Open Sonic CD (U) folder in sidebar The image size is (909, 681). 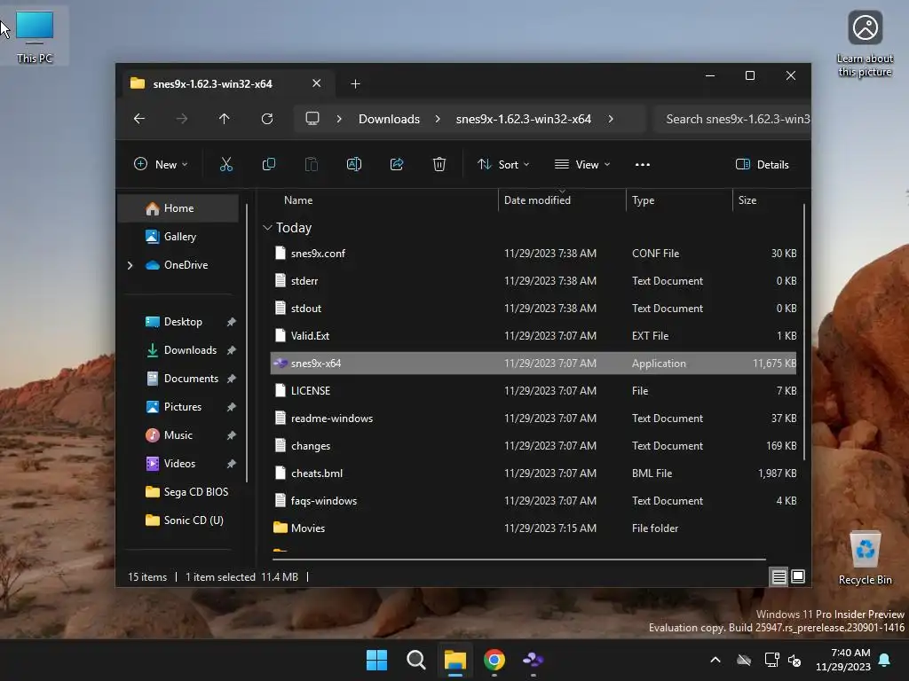178,521
